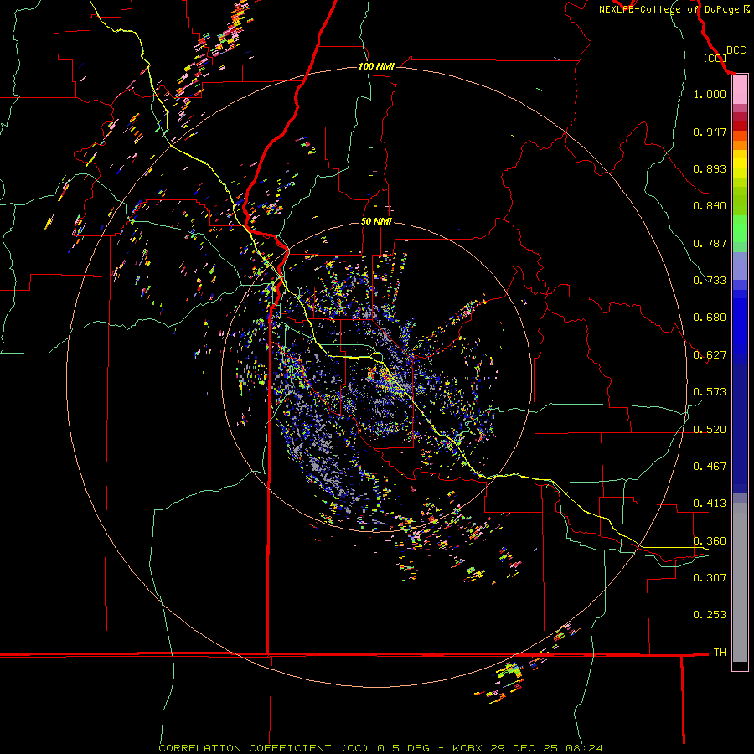Click the 0.840 color scale value

710,206
